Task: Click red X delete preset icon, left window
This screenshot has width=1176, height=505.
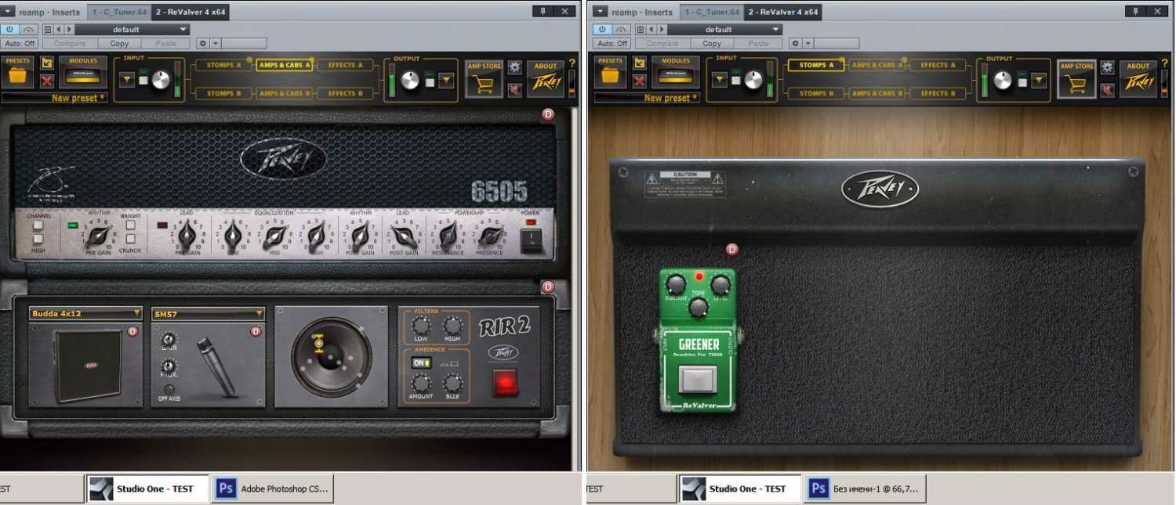Action: (x=47, y=81)
